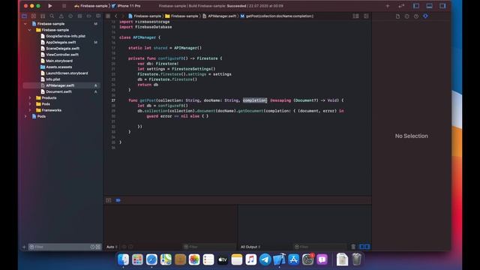This screenshot has width=480, height=270.
Task: Show the Attributes inspector
Action: (425, 16)
